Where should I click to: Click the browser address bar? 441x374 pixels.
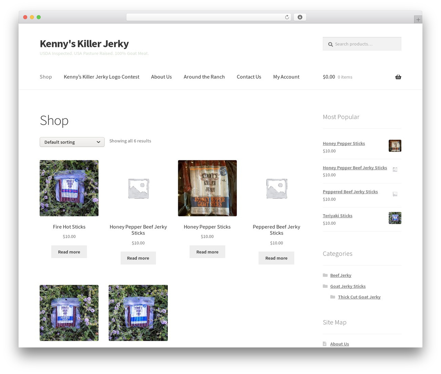pyautogui.click(x=209, y=17)
